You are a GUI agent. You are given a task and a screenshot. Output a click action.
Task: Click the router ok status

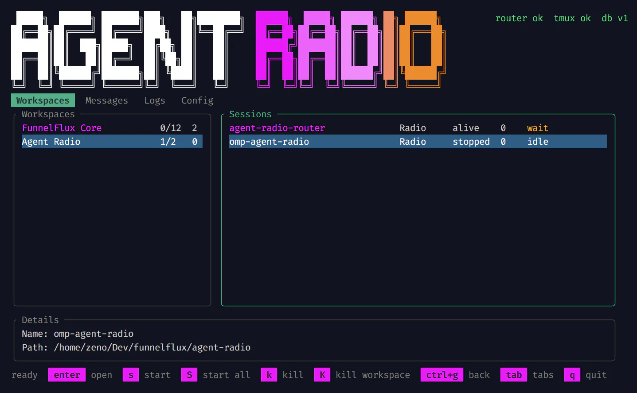pos(519,18)
